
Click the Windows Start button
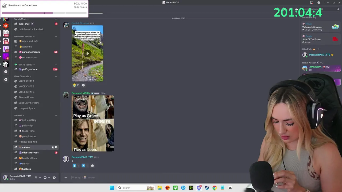click(x=112, y=188)
